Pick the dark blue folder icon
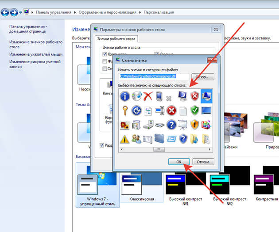The width and height of the screenshot is (279, 232). pos(159,138)
